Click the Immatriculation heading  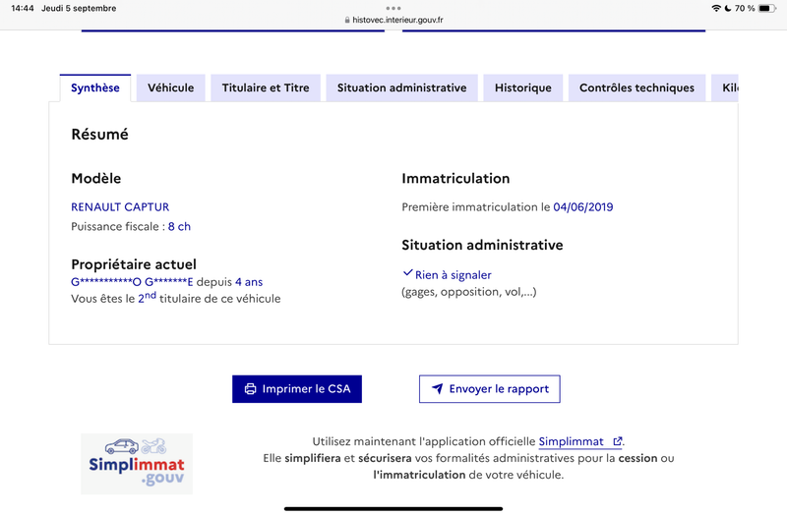pyautogui.click(x=455, y=179)
